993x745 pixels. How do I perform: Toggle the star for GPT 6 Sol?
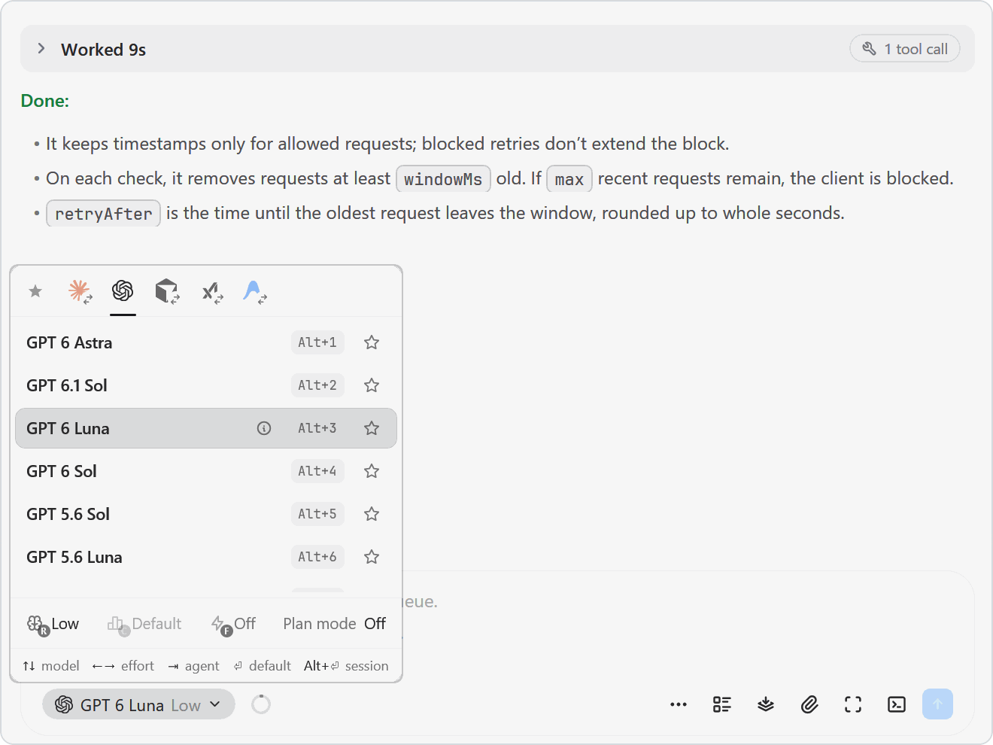tap(372, 471)
